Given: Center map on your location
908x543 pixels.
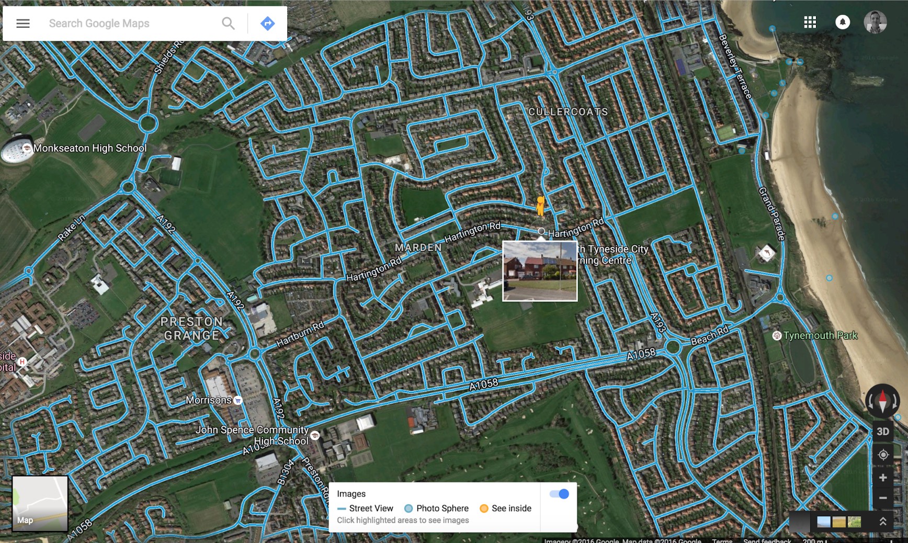Looking at the screenshot, I should [x=883, y=455].
